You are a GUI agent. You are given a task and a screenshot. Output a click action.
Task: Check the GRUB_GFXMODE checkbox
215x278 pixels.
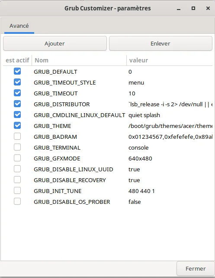coord(17,158)
